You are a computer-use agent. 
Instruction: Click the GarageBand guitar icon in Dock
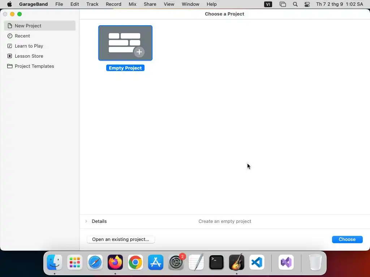click(x=237, y=262)
